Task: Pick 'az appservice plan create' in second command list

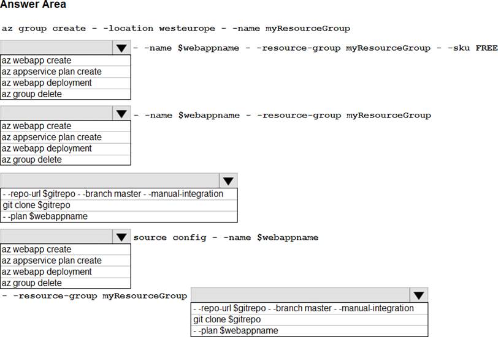Action: pyautogui.click(x=52, y=137)
